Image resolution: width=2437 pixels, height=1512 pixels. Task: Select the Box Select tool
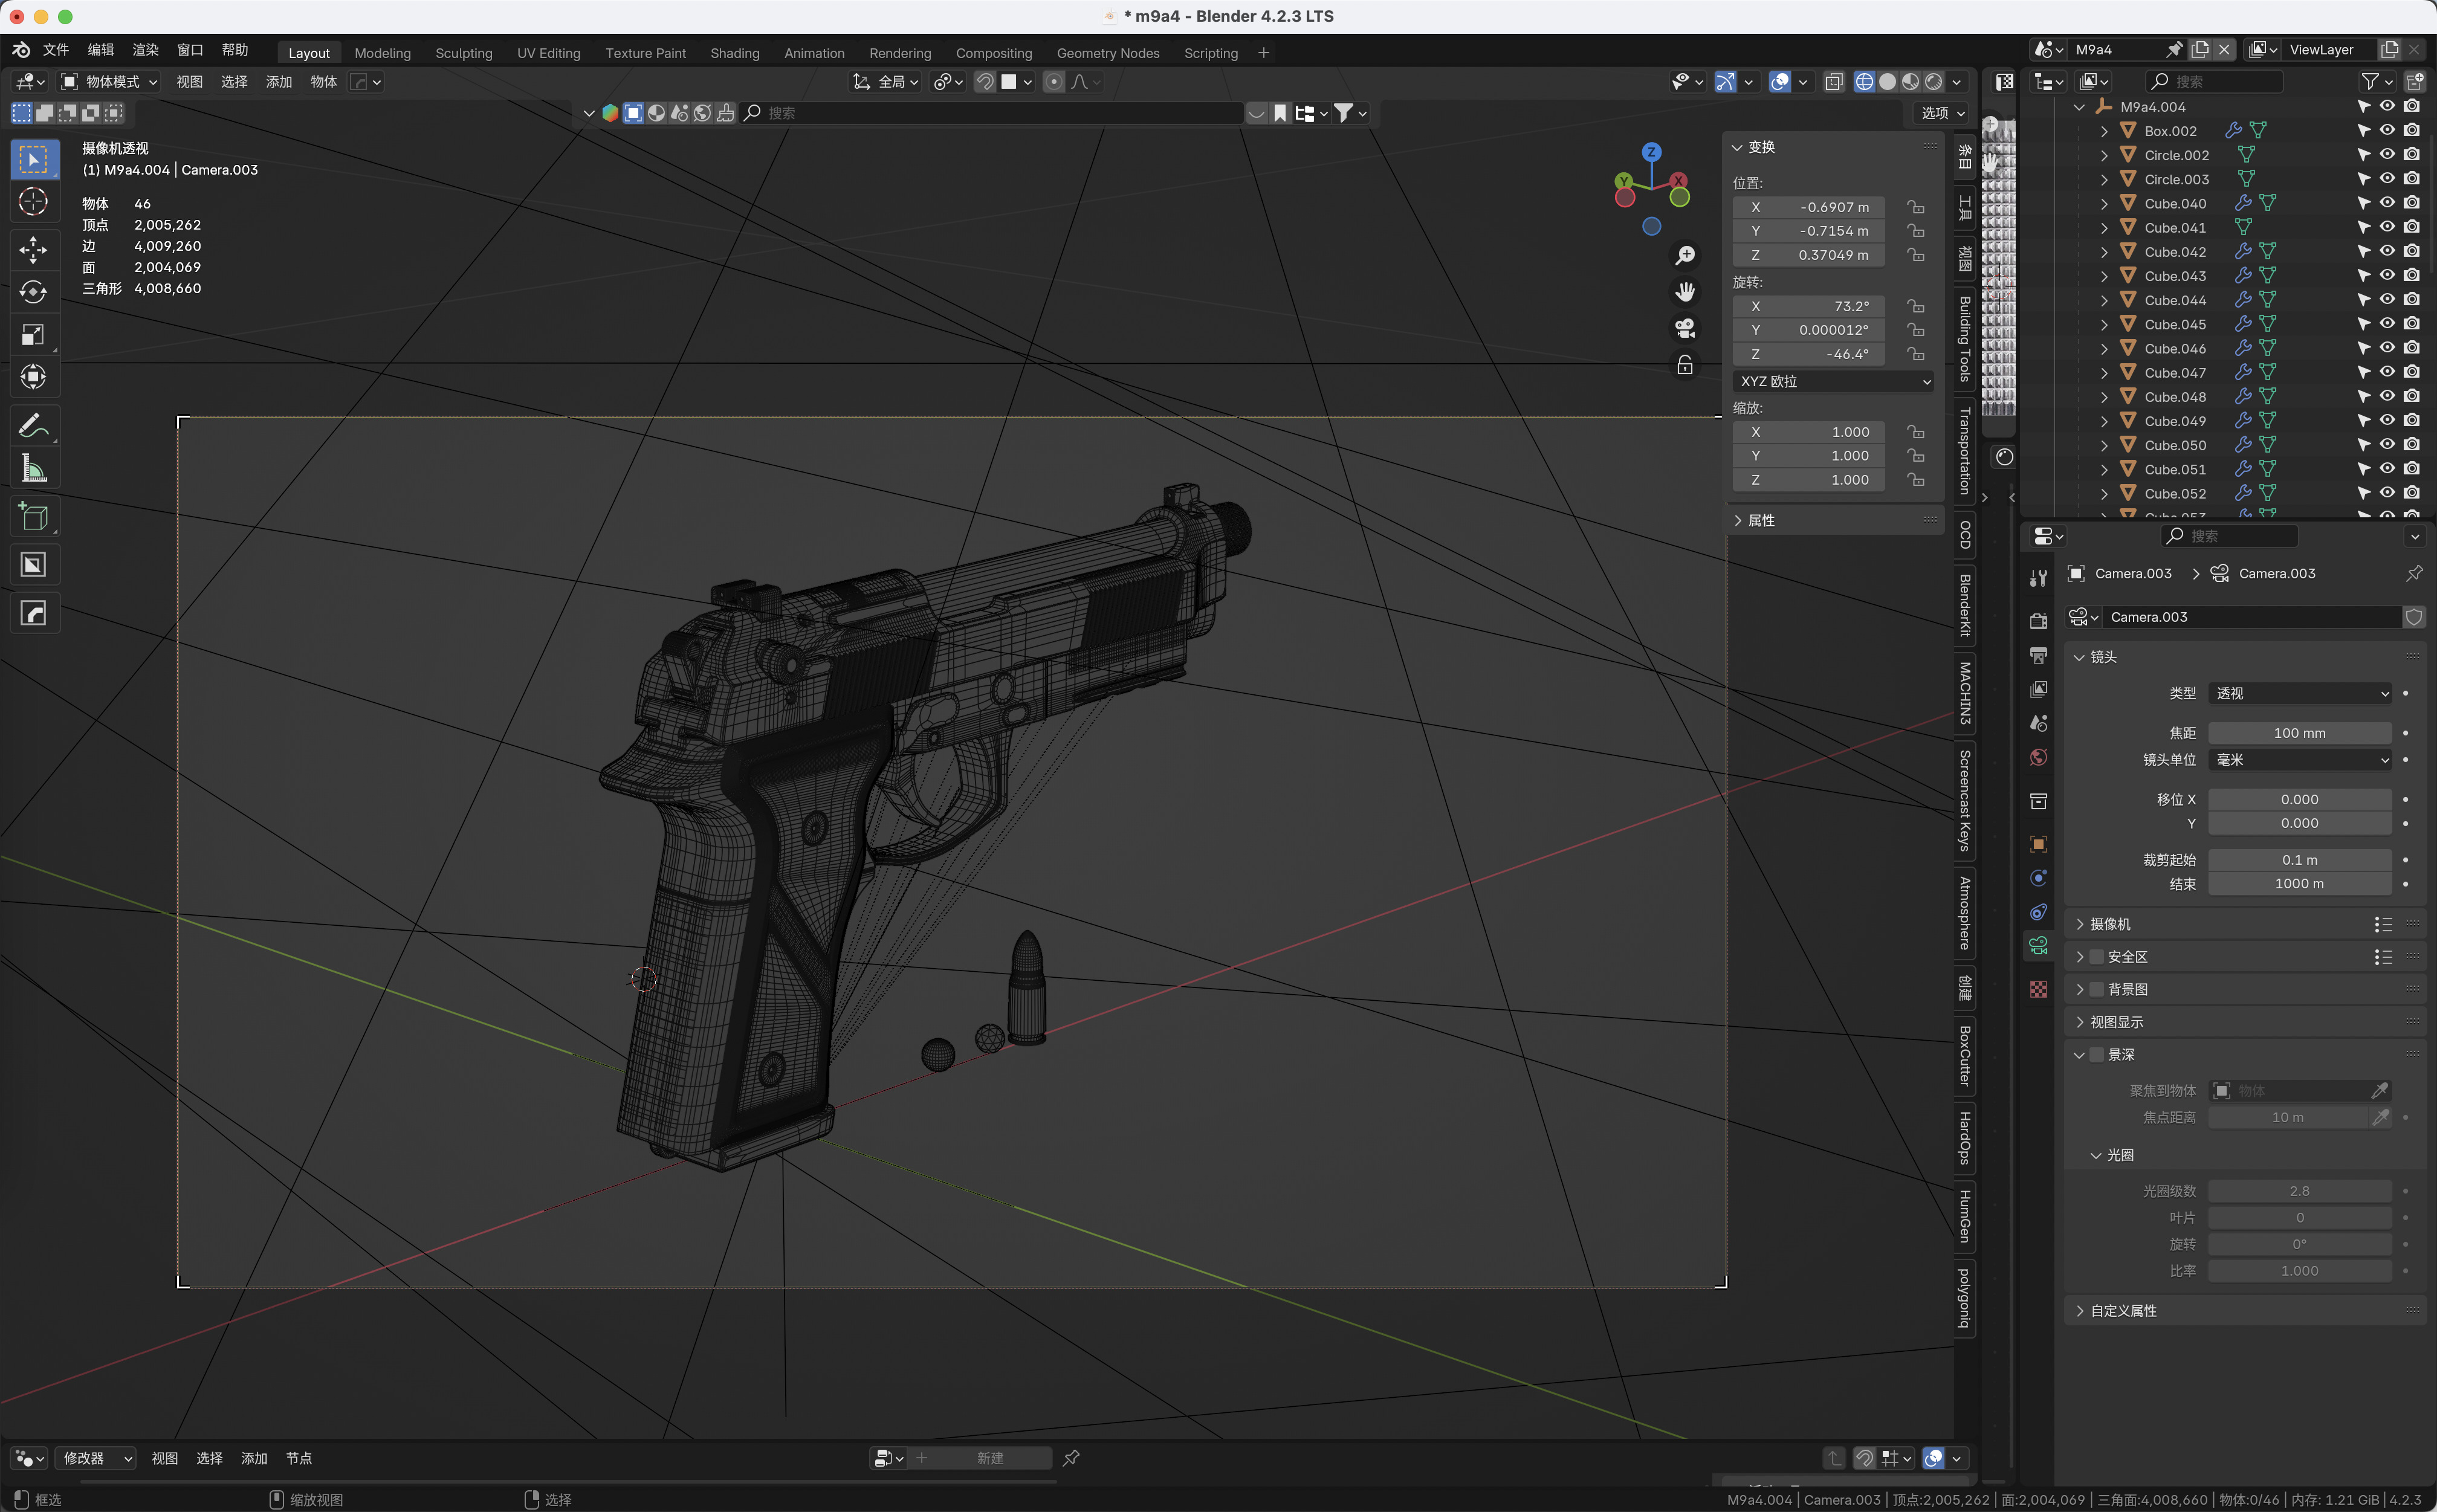[x=34, y=160]
